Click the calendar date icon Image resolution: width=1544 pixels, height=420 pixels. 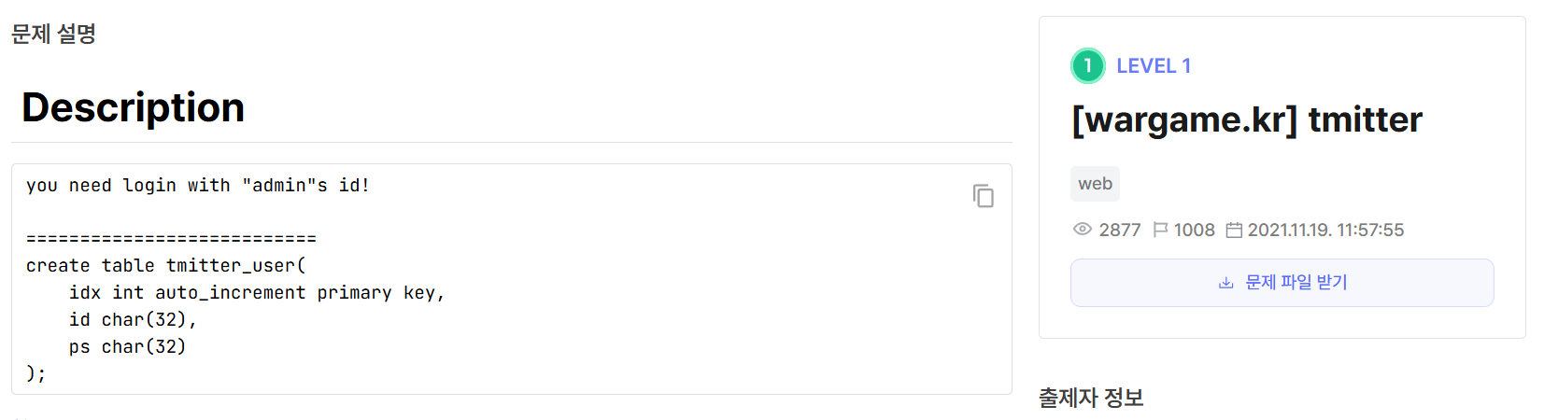(x=1234, y=230)
